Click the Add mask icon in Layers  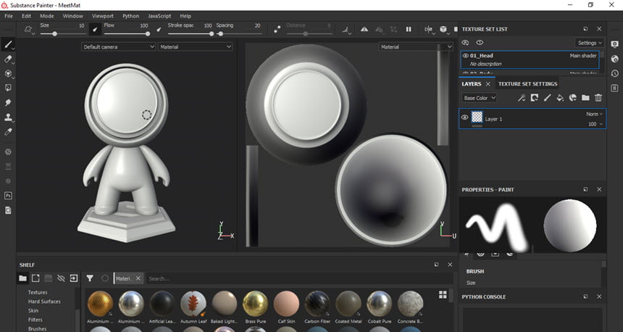click(535, 98)
